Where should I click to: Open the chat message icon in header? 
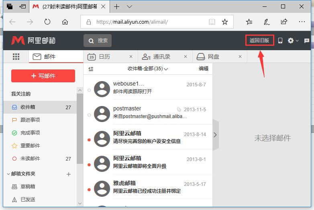(x=307, y=41)
